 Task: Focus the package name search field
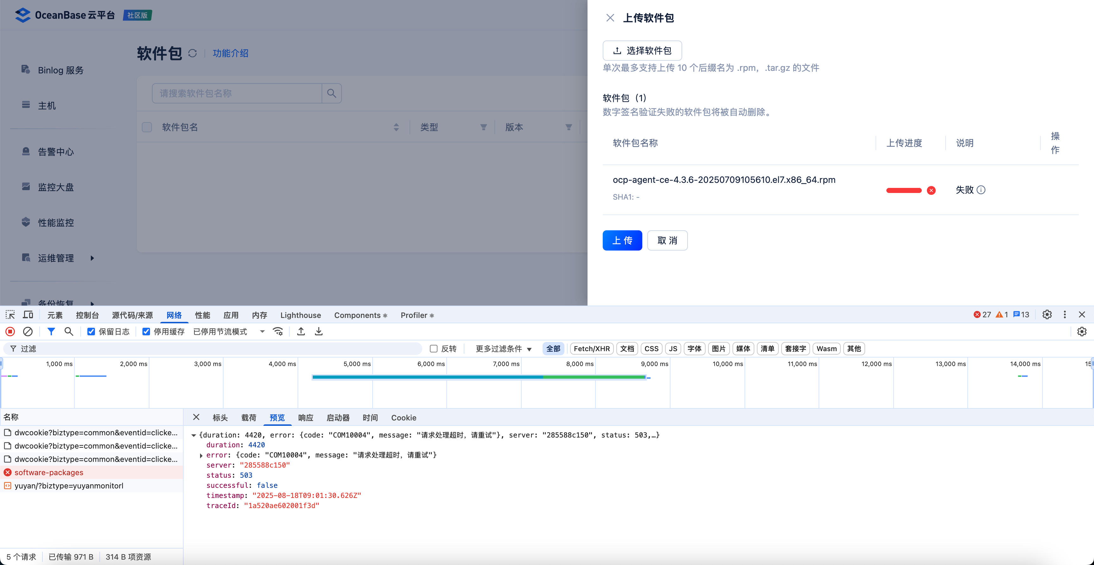pyautogui.click(x=236, y=93)
